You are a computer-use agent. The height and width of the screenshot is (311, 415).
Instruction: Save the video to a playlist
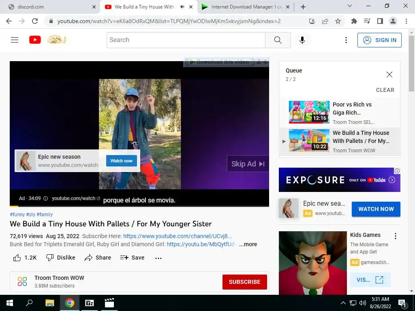133,258
